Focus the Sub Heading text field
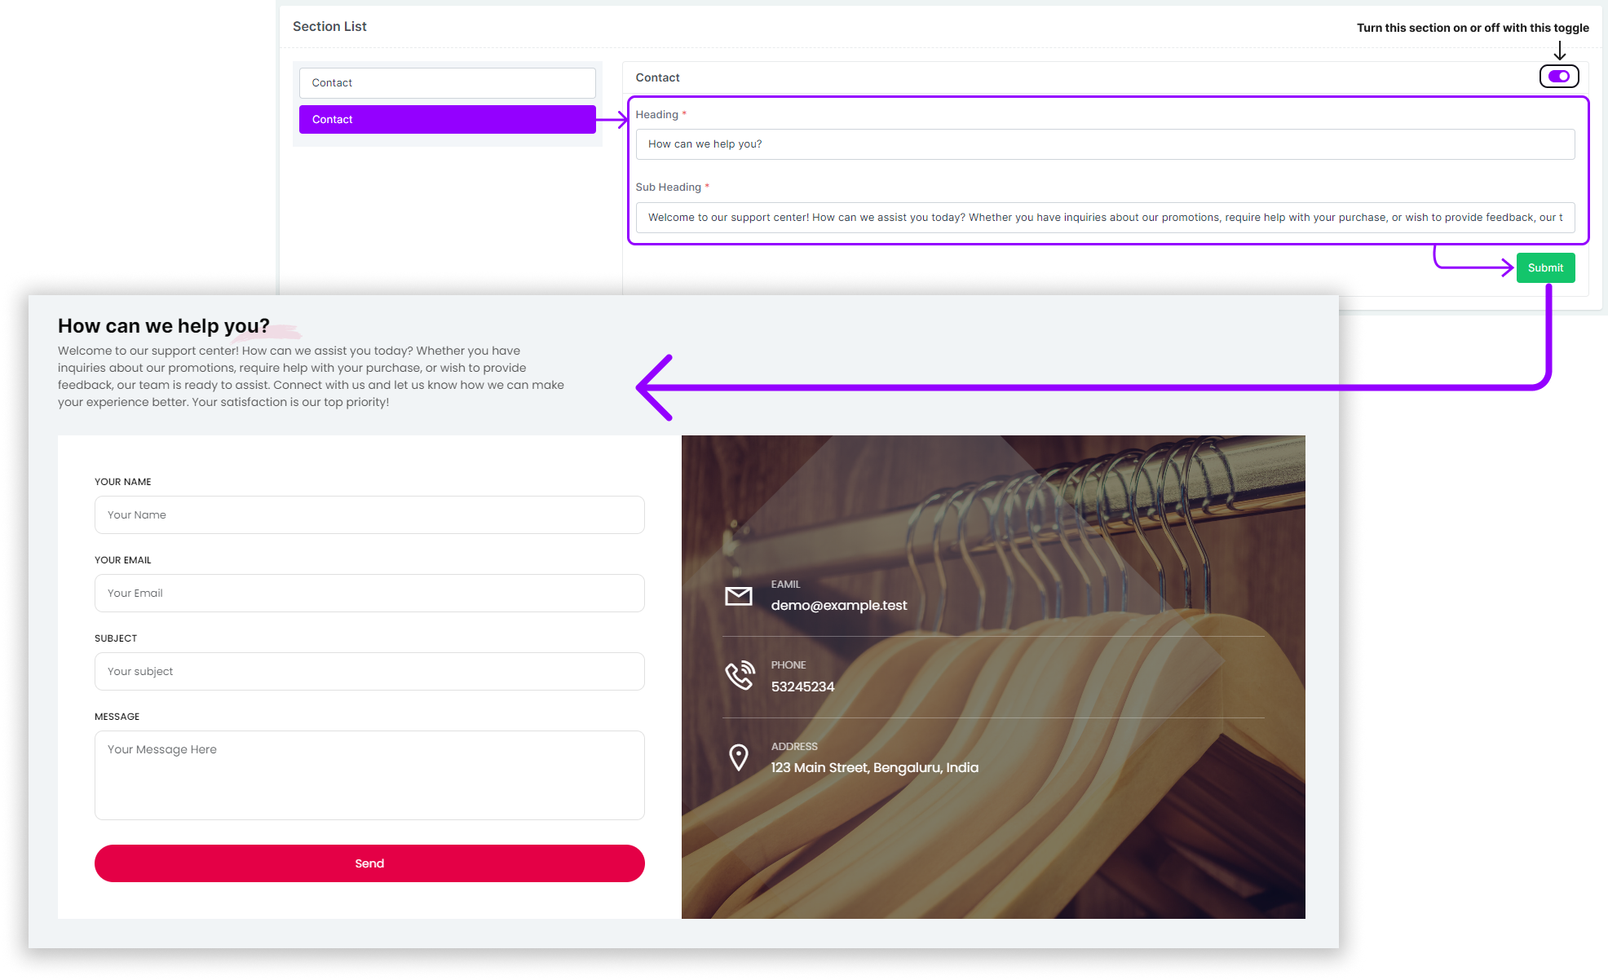 click(x=1104, y=218)
